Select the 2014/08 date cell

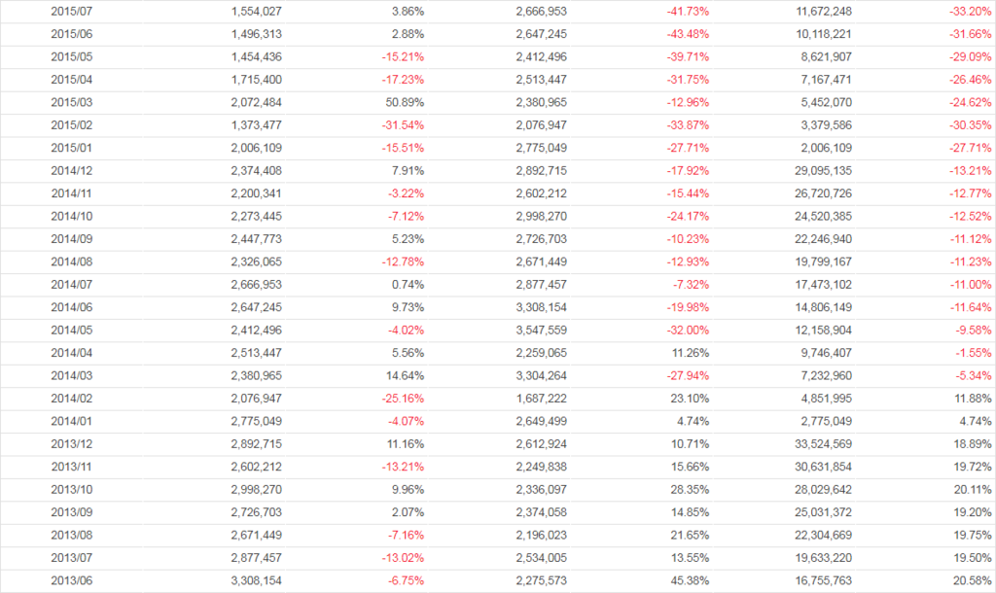70,262
